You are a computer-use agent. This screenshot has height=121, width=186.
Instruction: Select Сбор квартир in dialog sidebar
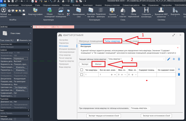pyautogui.click(x=65, y=55)
